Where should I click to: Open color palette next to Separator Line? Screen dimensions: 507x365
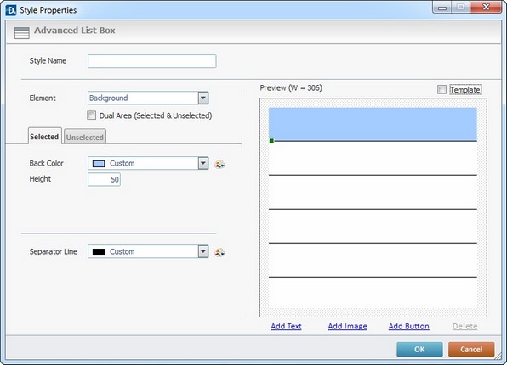(x=219, y=252)
